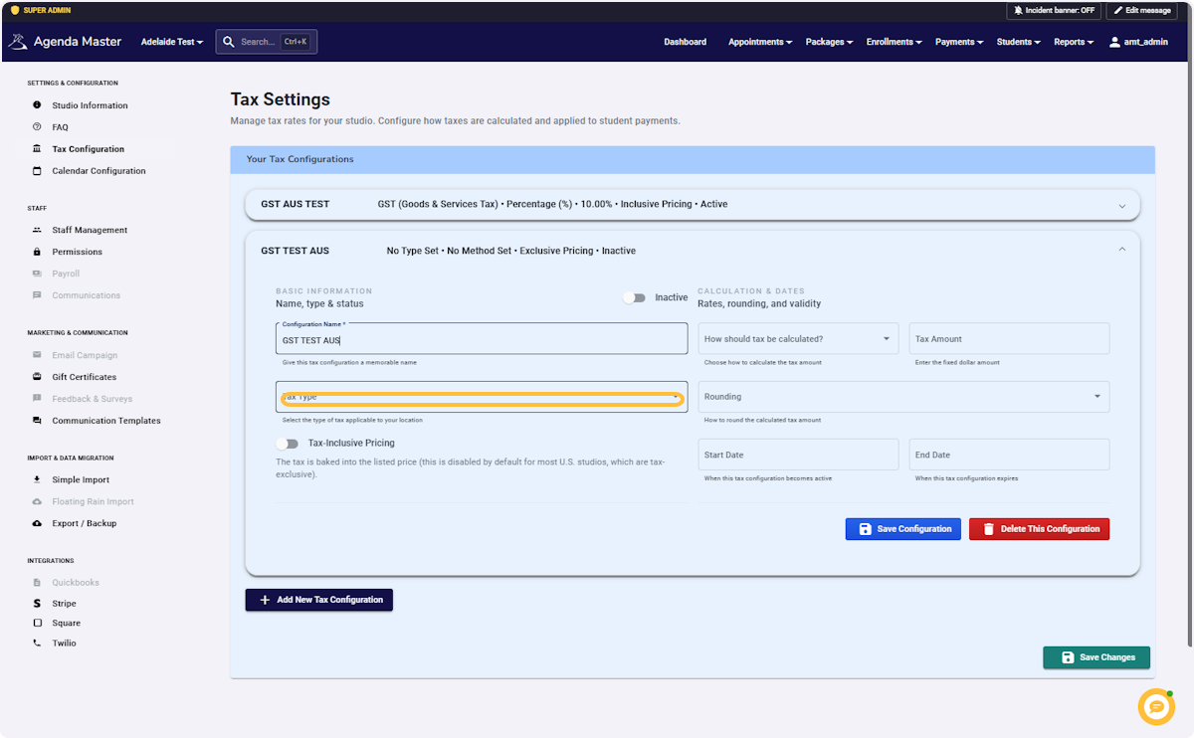Image resolution: width=1194 pixels, height=738 pixels.
Task: Click the Square integration icon
Action: [37, 623]
